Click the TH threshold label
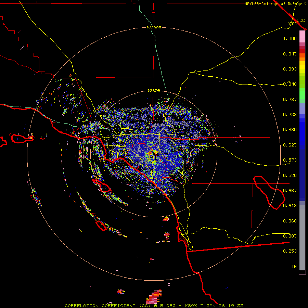 294,267
